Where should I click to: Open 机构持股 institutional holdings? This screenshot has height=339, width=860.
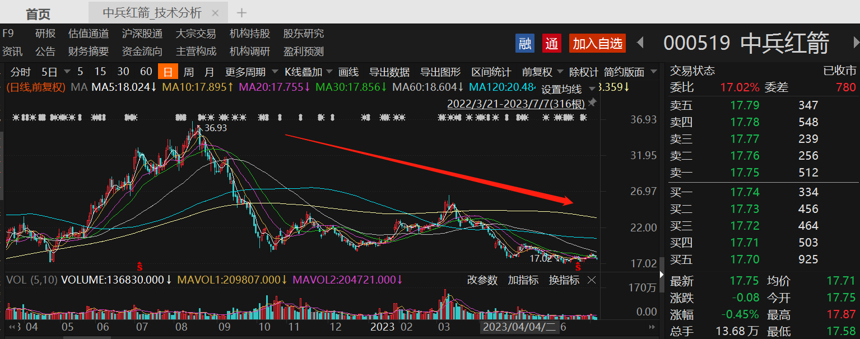[250, 34]
